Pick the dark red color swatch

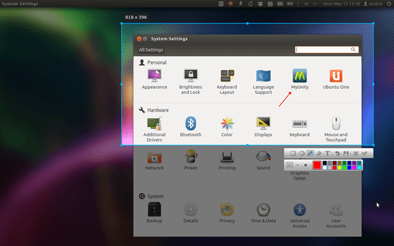click(x=334, y=163)
